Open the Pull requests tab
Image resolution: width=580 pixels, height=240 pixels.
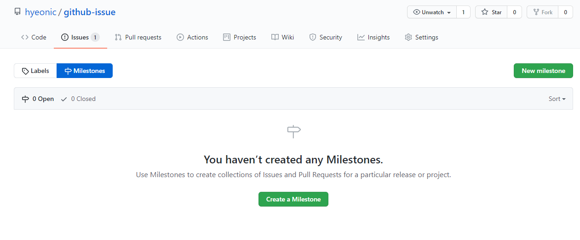pyautogui.click(x=138, y=37)
